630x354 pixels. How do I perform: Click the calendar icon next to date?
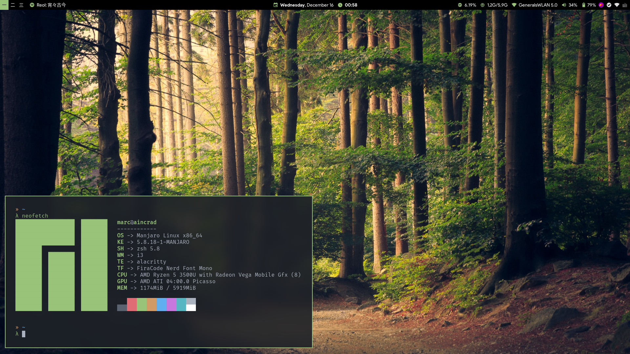tap(276, 5)
